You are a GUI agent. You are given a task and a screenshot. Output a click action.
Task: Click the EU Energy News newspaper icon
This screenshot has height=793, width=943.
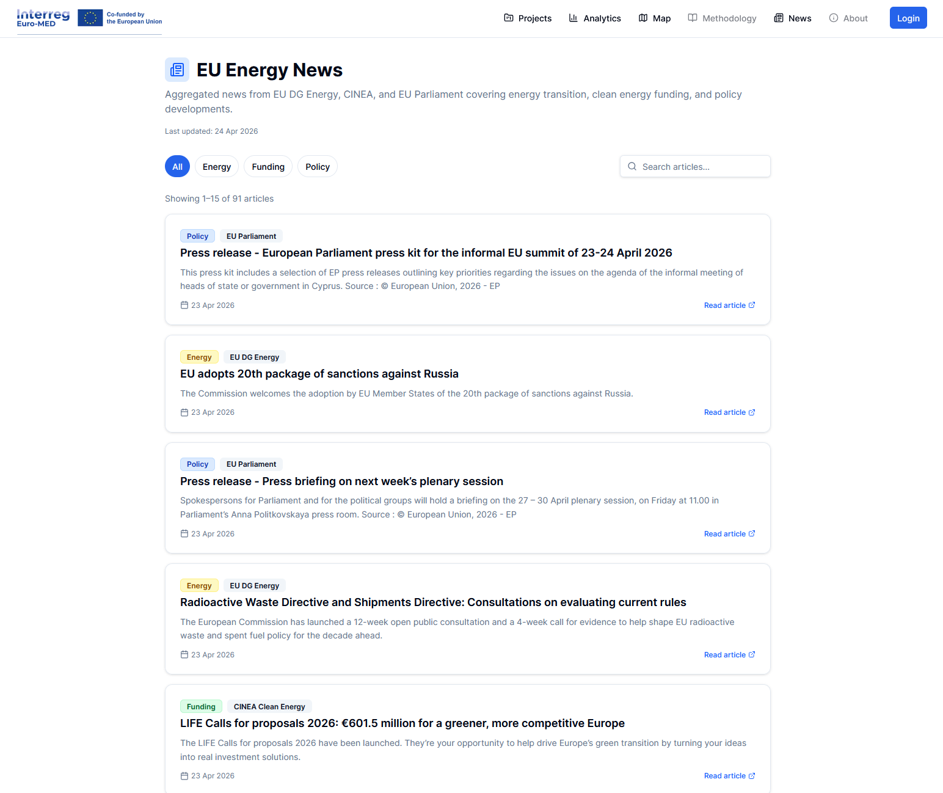(177, 70)
